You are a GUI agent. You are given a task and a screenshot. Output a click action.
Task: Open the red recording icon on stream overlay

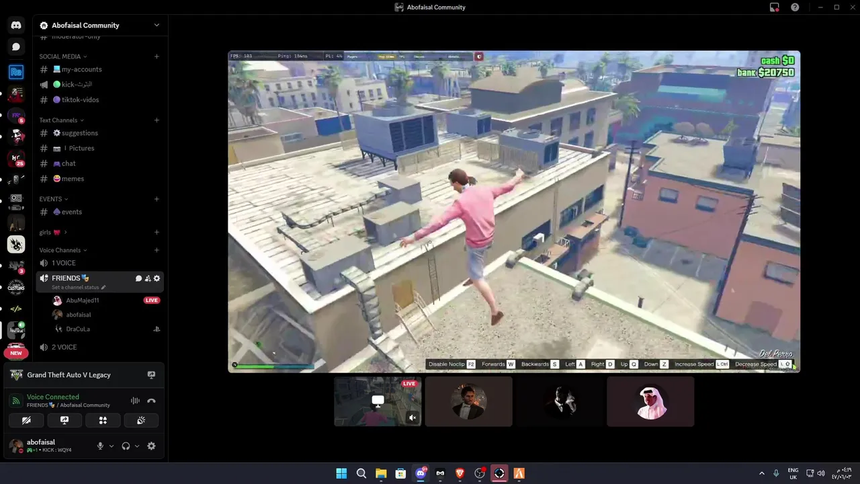pyautogui.click(x=479, y=57)
